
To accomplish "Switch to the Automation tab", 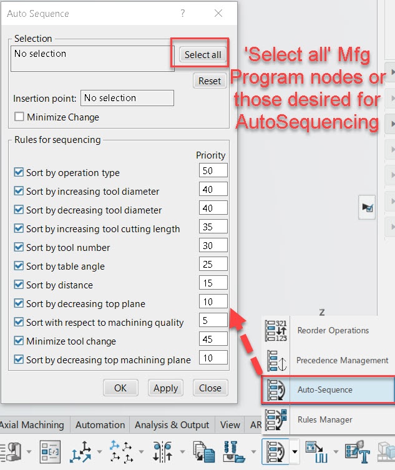I will (100, 424).
